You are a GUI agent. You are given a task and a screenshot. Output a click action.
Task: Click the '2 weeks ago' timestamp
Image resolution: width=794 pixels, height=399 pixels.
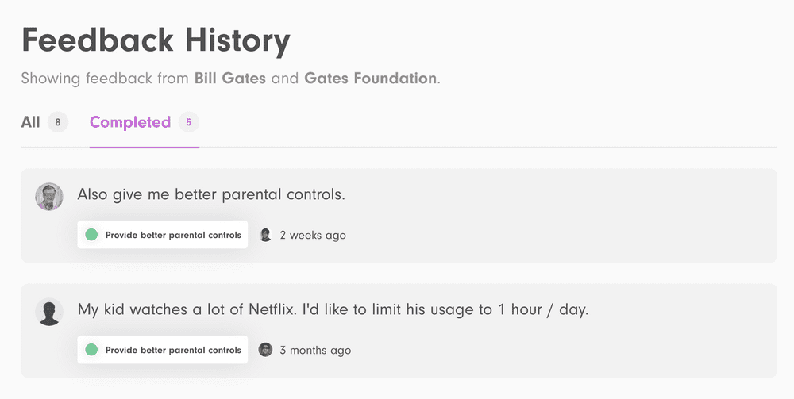point(313,235)
